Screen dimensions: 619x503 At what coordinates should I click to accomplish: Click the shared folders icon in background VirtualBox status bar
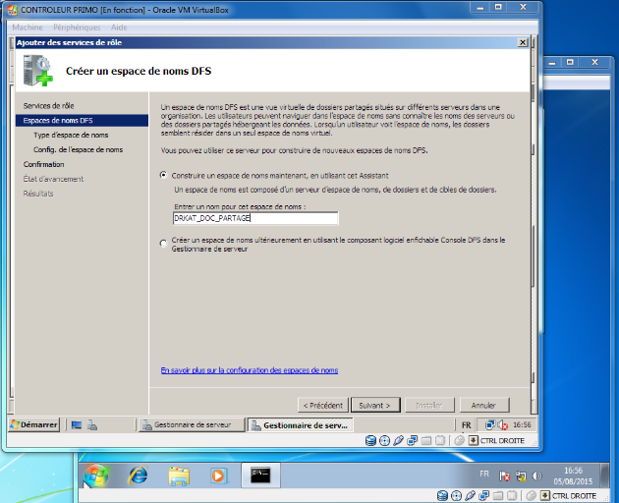click(498, 496)
